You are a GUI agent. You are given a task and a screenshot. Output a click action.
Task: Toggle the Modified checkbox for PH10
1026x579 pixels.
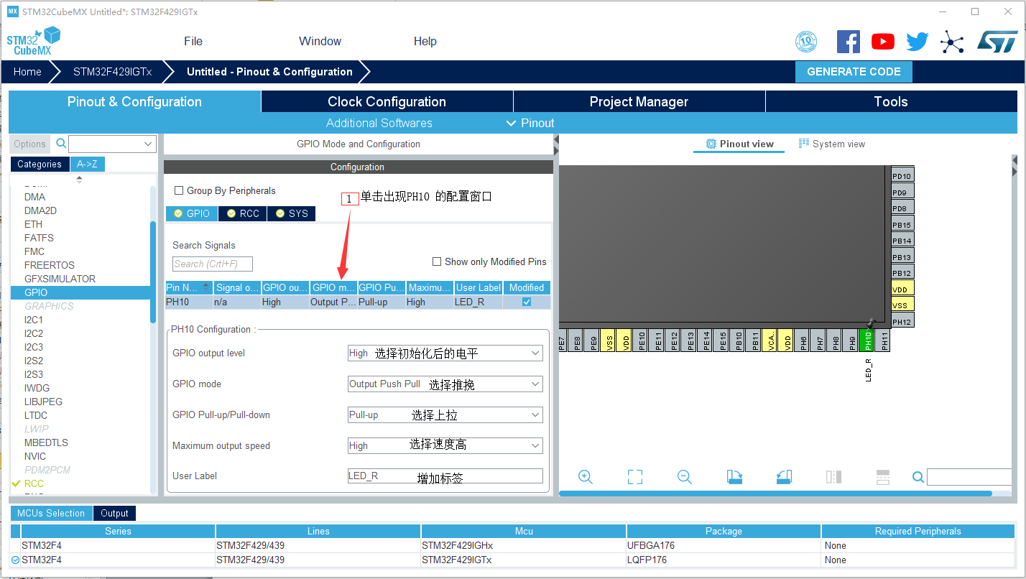tap(527, 302)
